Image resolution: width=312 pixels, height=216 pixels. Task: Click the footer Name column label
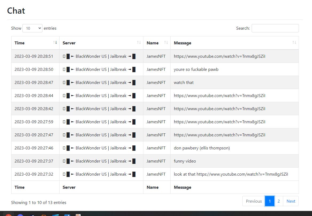click(153, 187)
